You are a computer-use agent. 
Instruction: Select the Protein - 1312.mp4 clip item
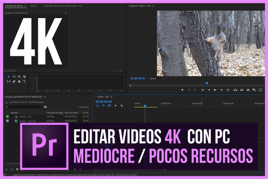pos(27,121)
